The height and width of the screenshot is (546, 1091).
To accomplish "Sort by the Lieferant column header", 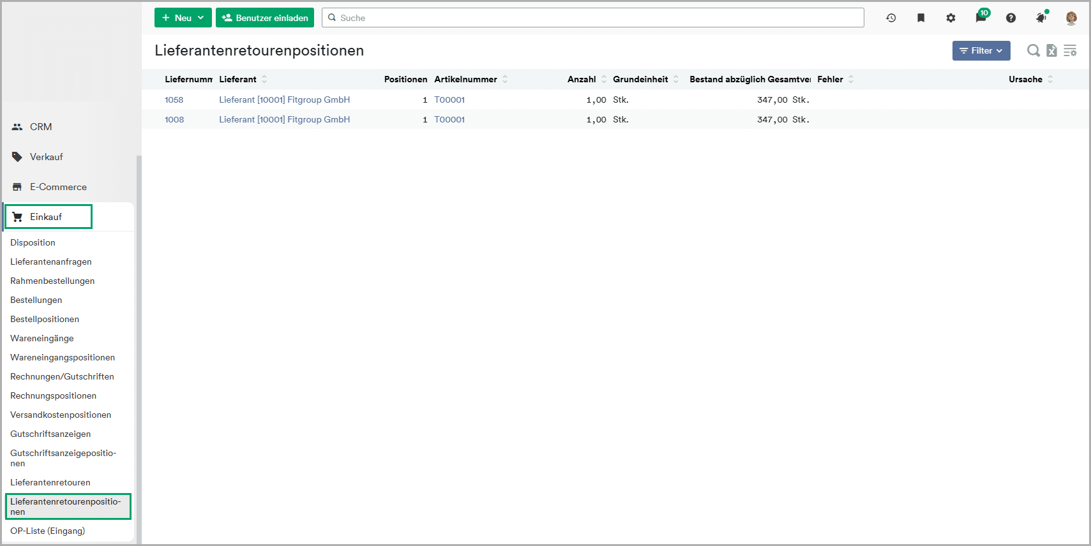I will (x=238, y=79).
